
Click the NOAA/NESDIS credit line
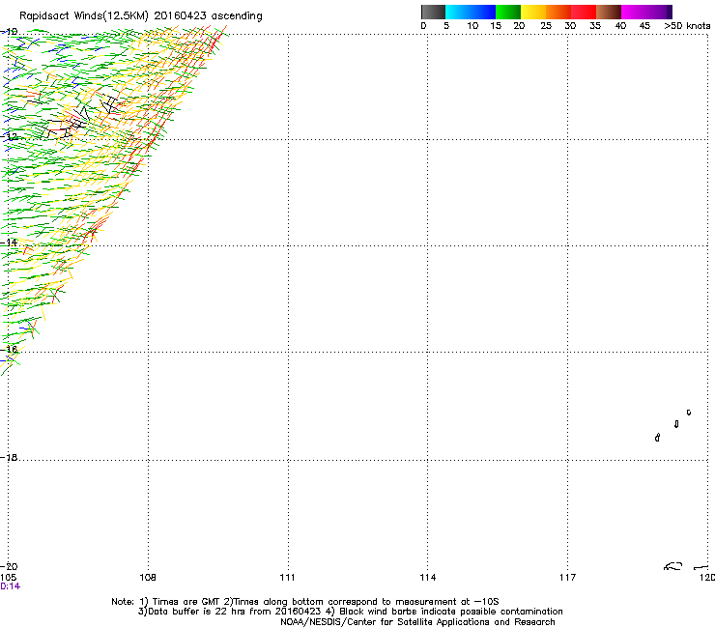[417, 622]
